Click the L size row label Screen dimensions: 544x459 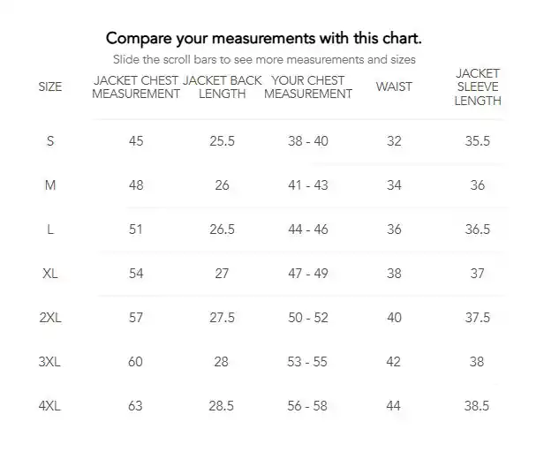tap(50, 229)
